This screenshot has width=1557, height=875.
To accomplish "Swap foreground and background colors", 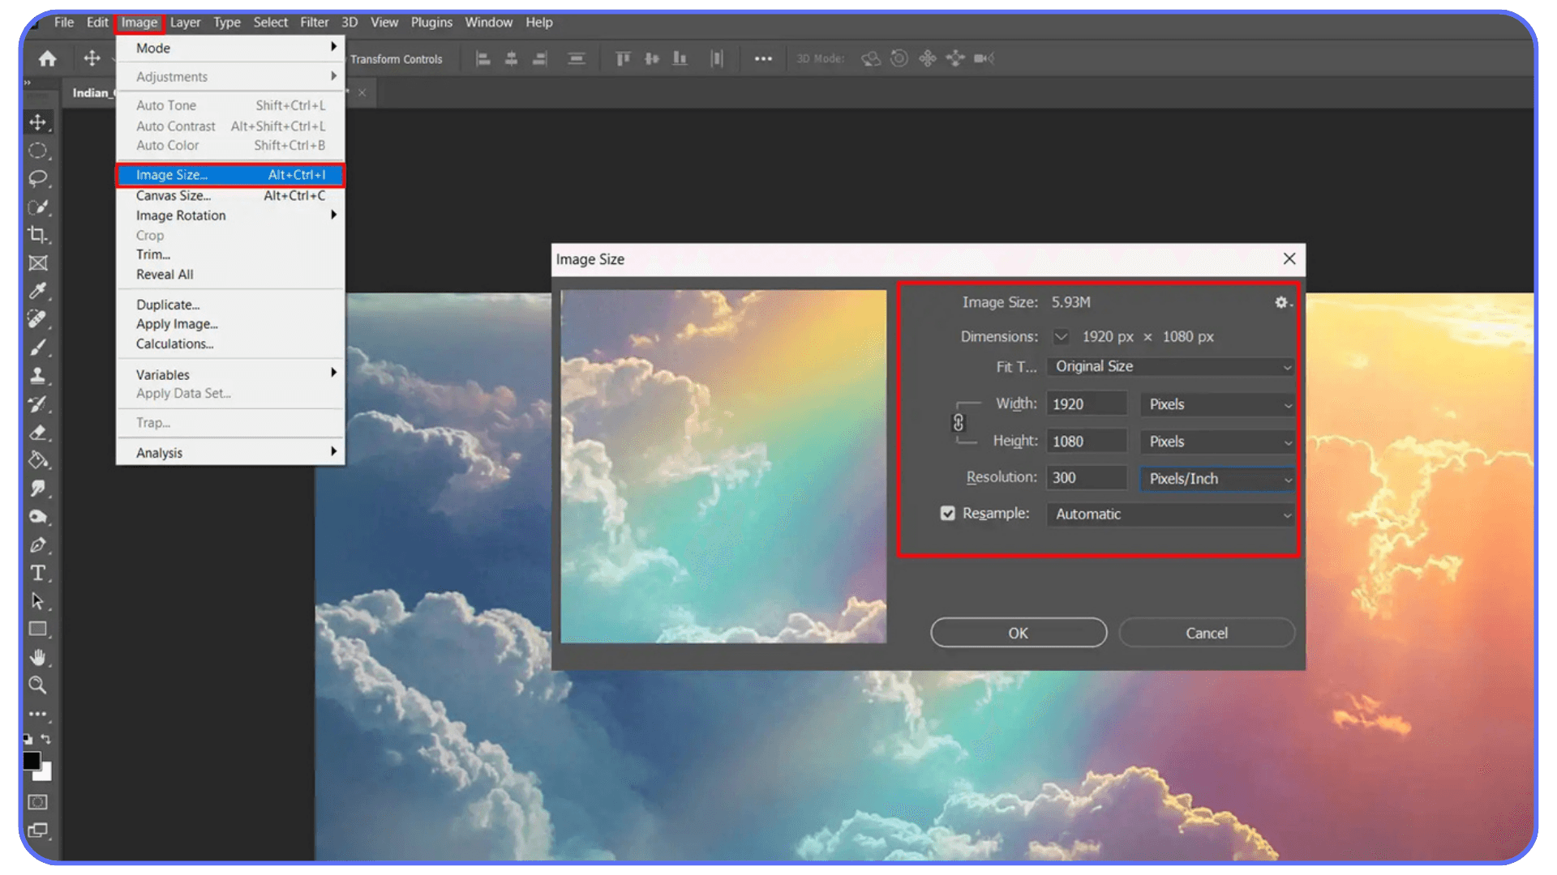I will (x=46, y=739).
